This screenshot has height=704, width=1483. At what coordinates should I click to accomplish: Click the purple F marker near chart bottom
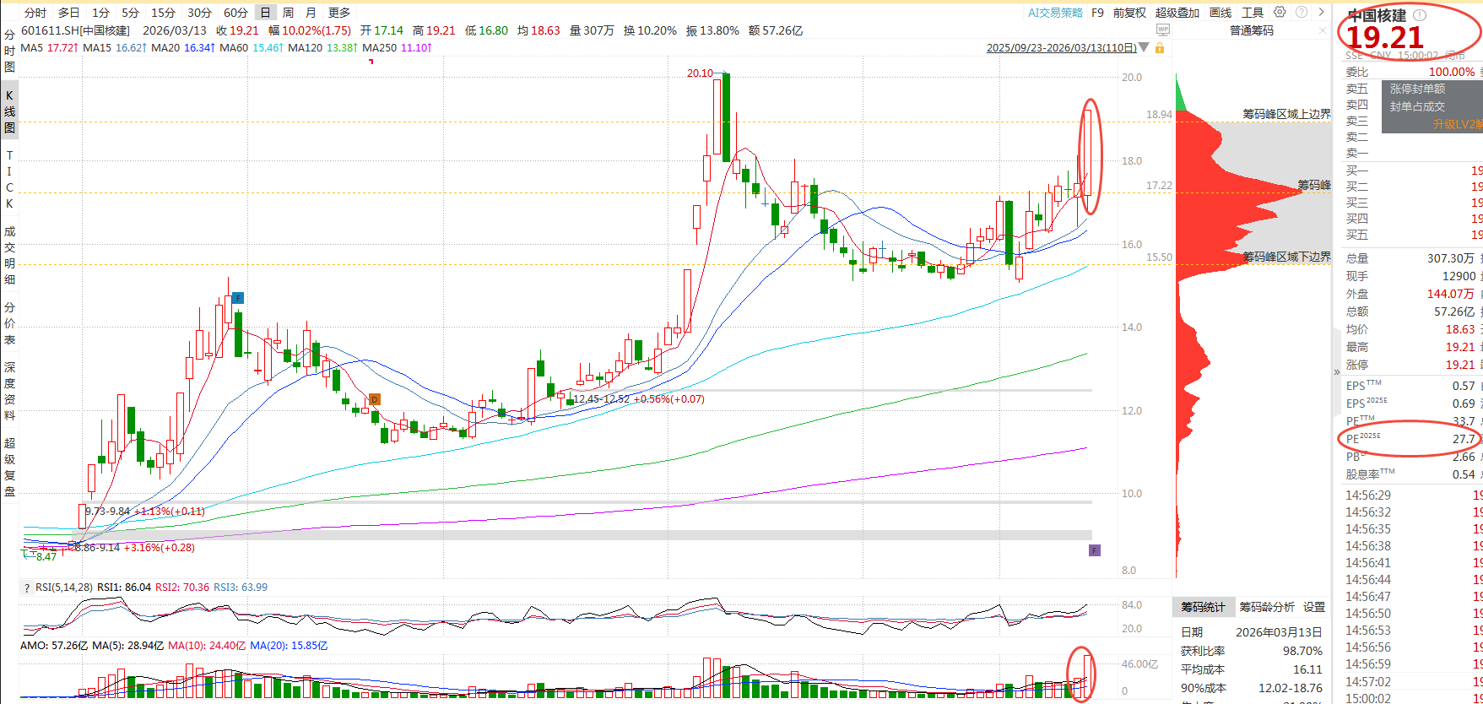pos(1094,550)
